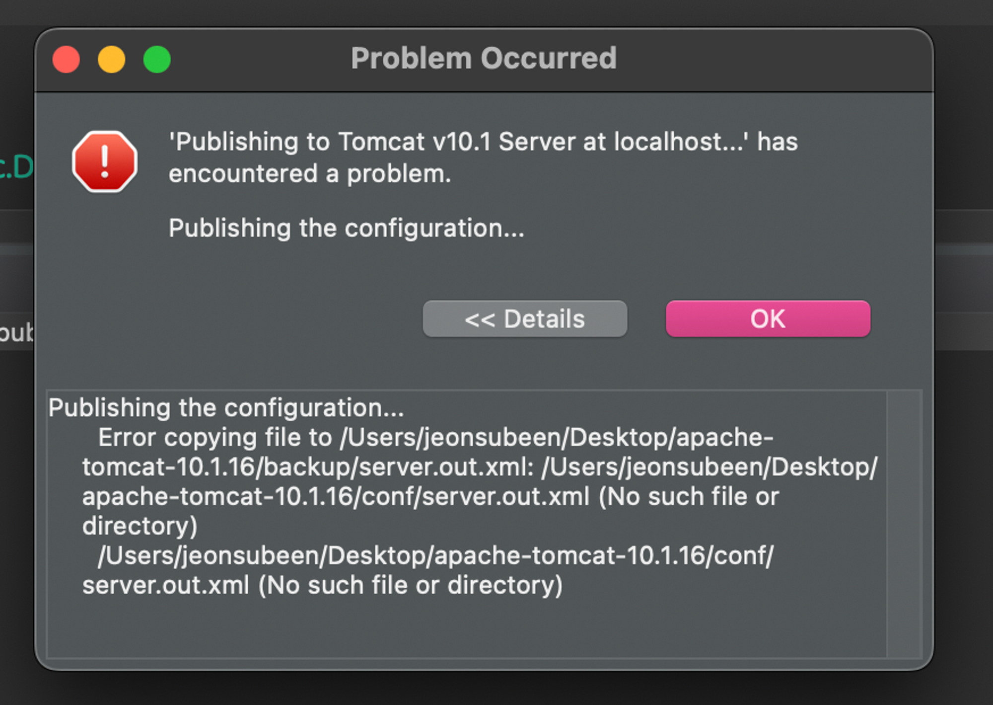Click empty space below the details text
The image size is (993, 705).
click(467, 628)
